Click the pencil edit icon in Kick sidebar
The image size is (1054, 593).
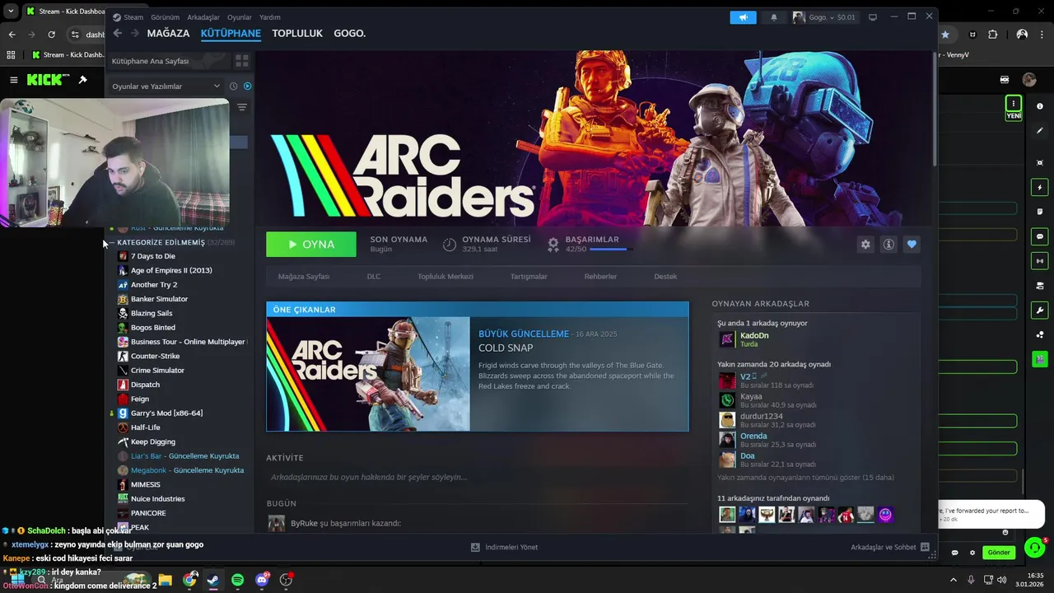[x=1040, y=130]
